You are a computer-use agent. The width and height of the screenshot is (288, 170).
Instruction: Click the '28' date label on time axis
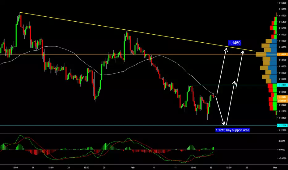pos(104,168)
